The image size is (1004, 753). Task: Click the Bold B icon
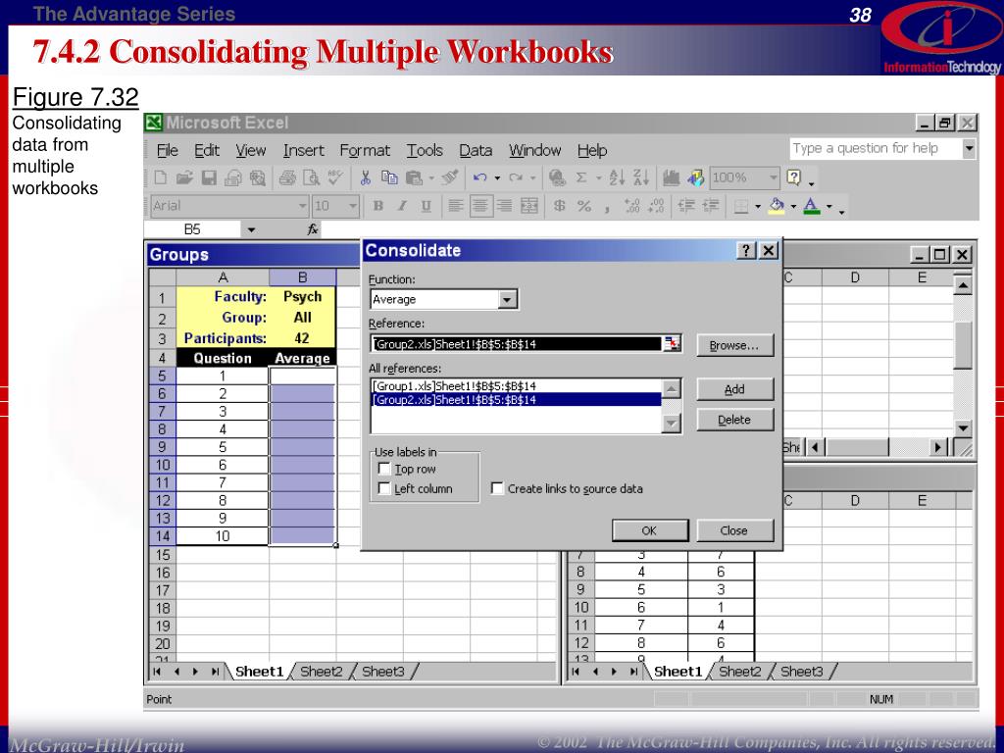coord(377,206)
